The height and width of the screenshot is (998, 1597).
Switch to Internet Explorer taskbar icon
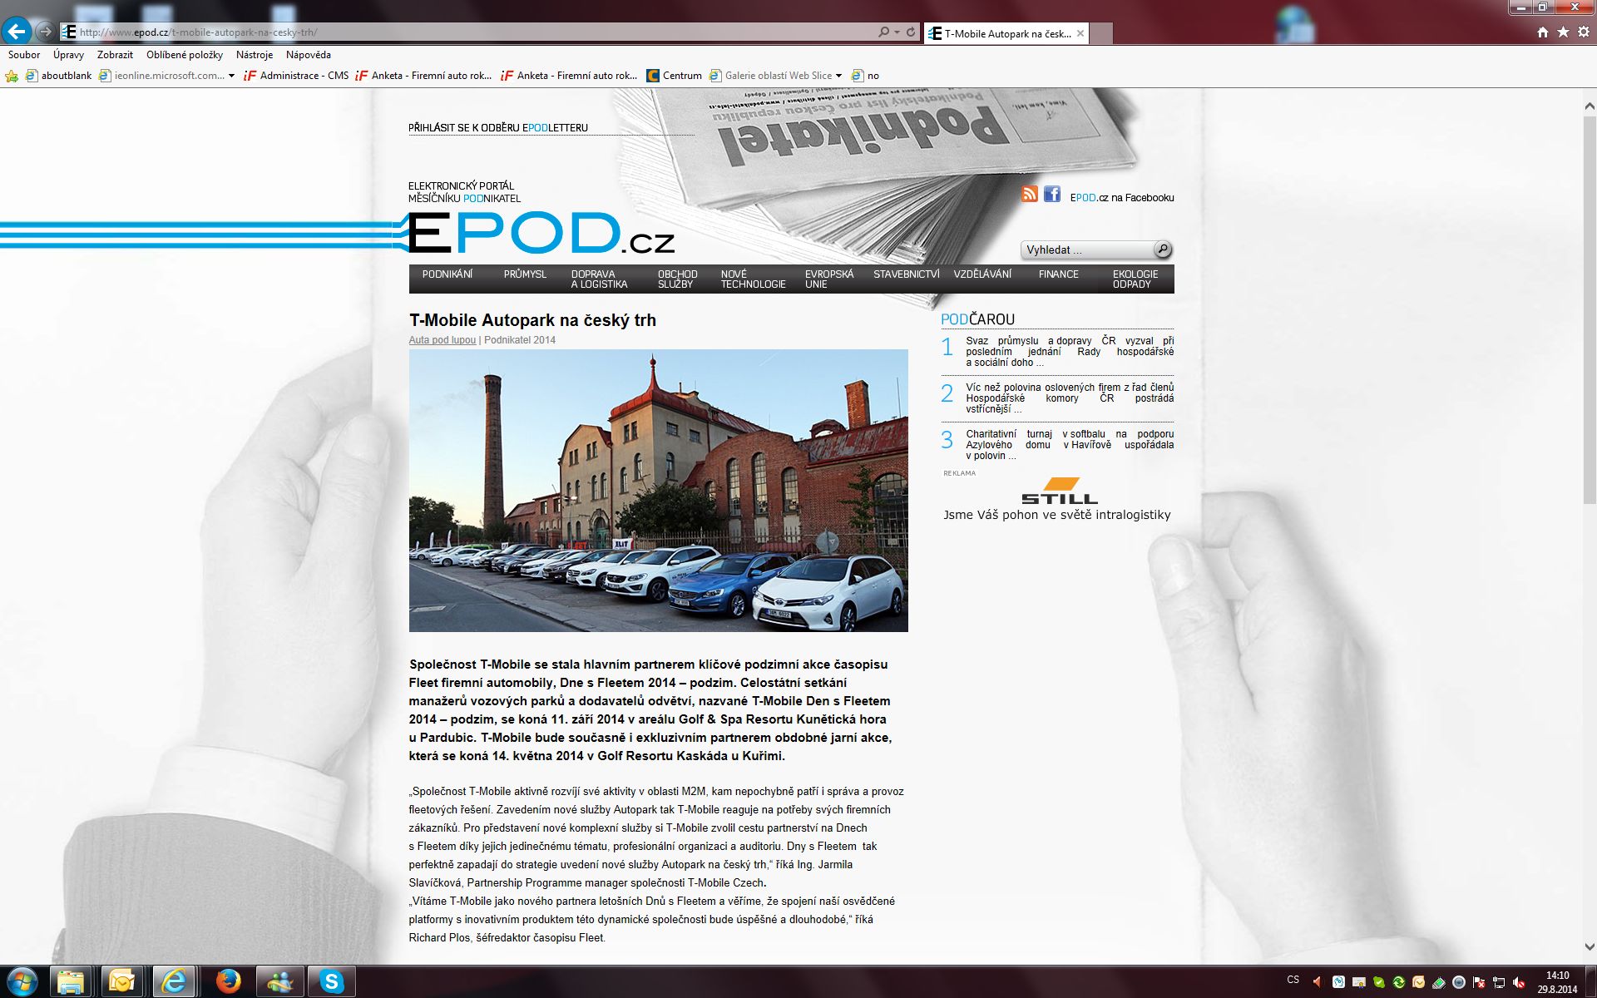(173, 982)
